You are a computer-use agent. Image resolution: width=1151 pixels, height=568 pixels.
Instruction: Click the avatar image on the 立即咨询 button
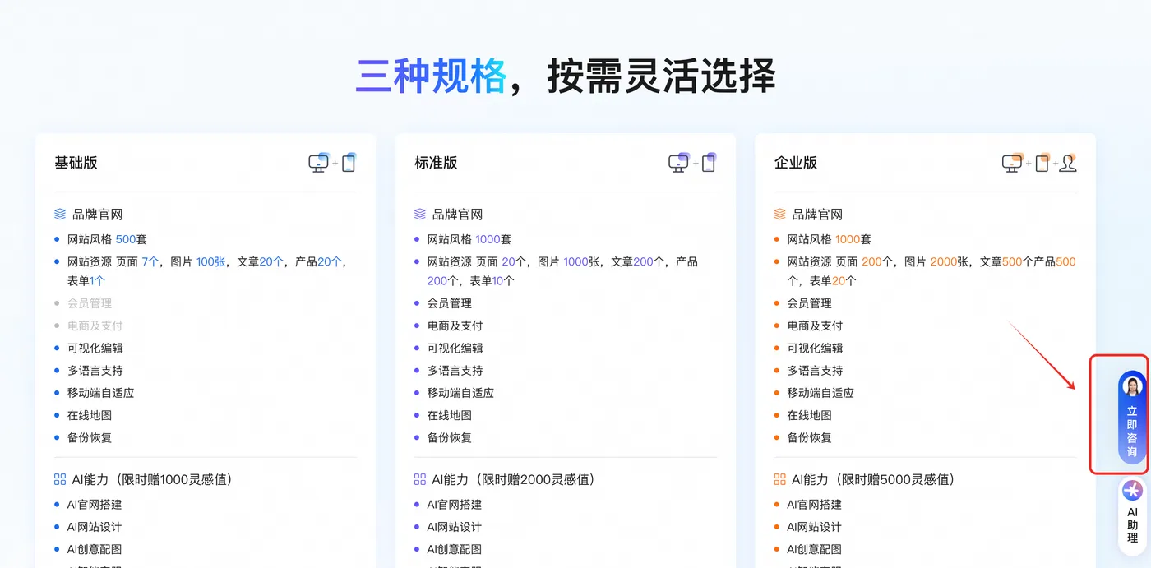click(1131, 386)
